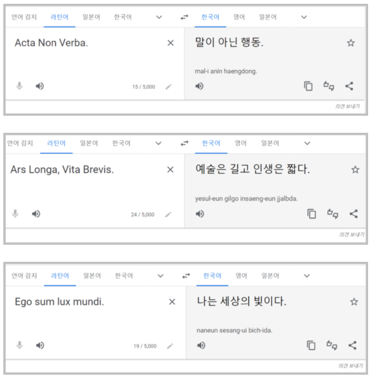This screenshot has width=370, height=378.
Task: Select 언어 감지 tab in the top panel
Action: click(24, 17)
